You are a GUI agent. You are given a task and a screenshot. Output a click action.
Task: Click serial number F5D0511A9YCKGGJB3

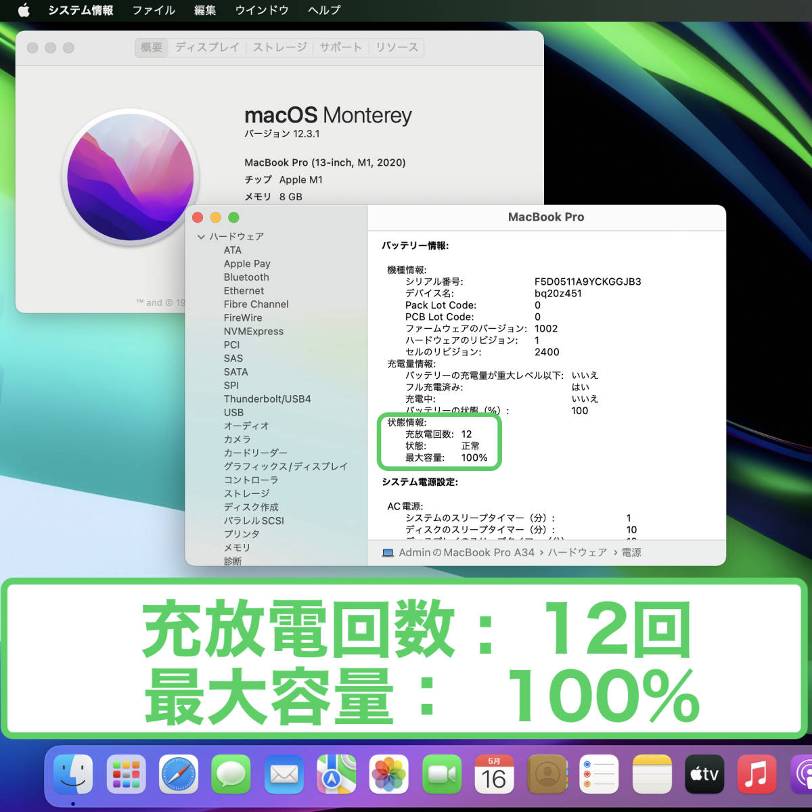588,281
